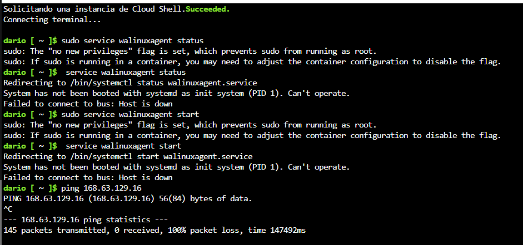Click the 'PING 168.63.129.16 ... bytes of data' line
The image size is (523, 245).
coord(128,199)
